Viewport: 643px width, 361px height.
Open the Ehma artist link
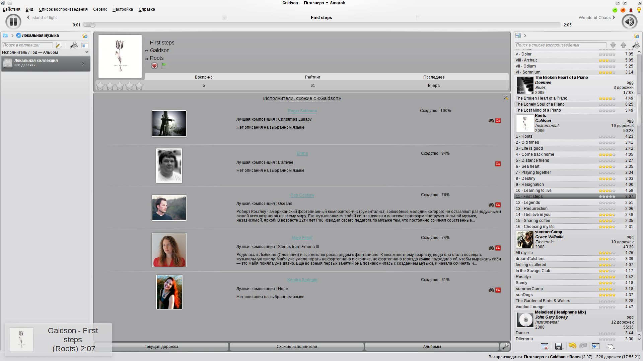(302, 153)
